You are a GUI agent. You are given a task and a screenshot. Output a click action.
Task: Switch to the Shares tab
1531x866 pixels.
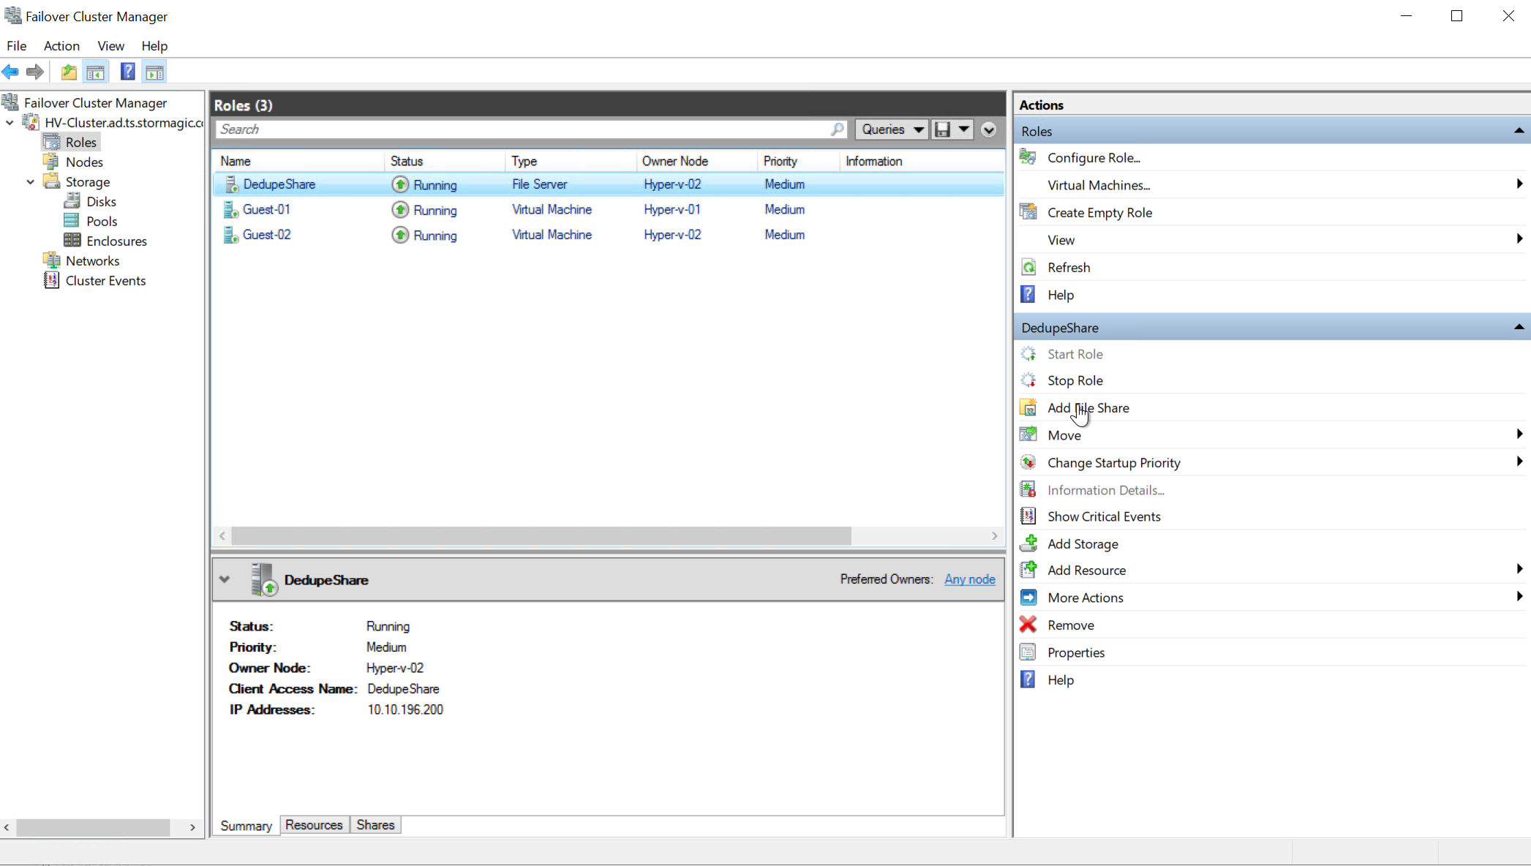(x=375, y=825)
